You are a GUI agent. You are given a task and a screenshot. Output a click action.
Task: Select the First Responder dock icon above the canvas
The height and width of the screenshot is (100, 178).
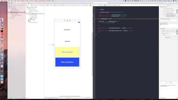point(67,21)
